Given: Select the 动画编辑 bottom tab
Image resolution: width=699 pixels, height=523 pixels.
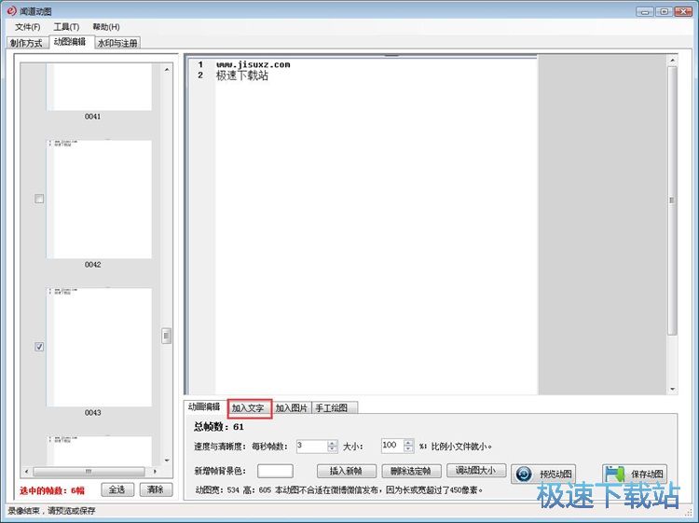Looking at the screenshot, I should coord(204,406).
